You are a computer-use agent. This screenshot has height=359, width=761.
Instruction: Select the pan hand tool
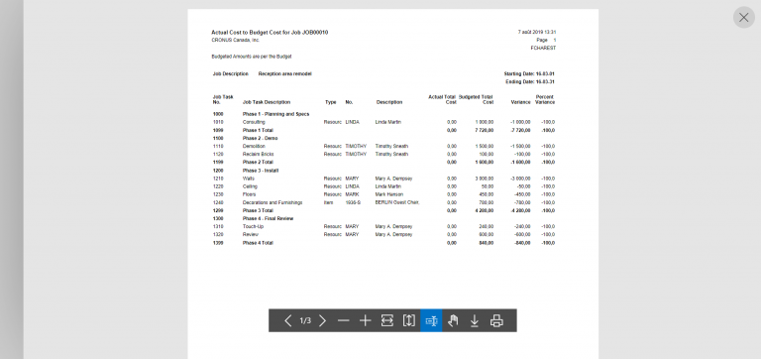click(x=453, y=320)
